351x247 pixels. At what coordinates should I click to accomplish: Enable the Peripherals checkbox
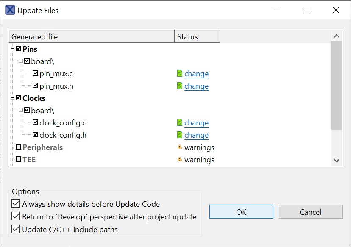tap(18, 147)
